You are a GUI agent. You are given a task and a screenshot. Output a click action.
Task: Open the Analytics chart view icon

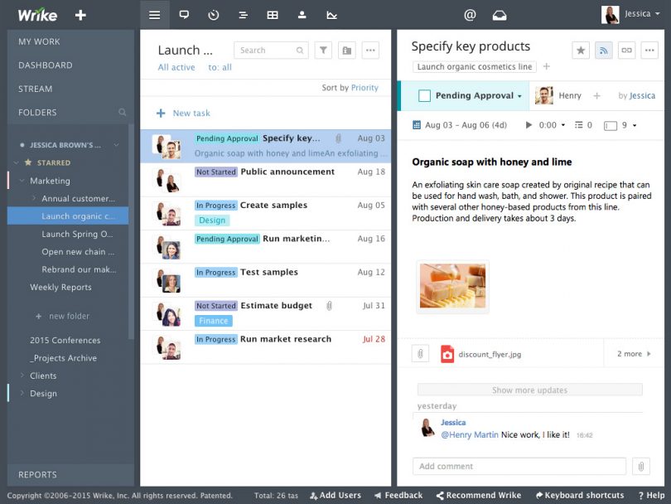pos(332,14)
